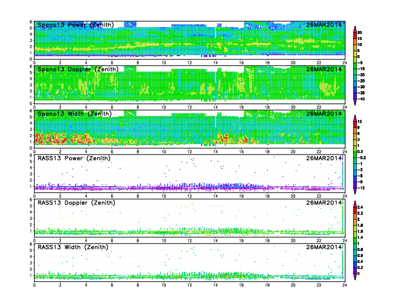Click the "-25" label on the upper colorbar

tap(361, 81)
